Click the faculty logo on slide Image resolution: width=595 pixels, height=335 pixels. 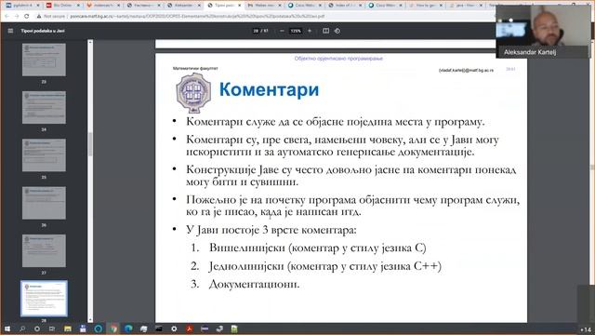point(193,92)
